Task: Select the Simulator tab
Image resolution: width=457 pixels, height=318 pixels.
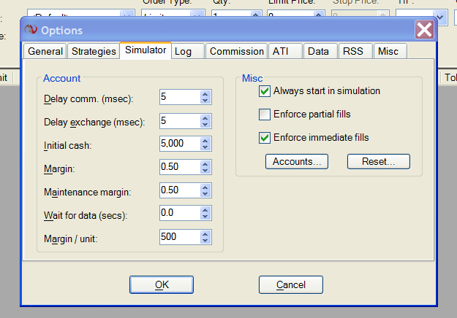Action: pyautogui.click(x=146, y=50)
